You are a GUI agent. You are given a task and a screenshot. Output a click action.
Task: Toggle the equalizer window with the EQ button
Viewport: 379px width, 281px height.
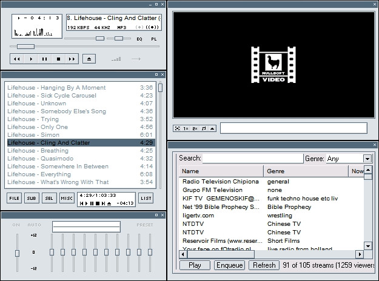coord(139,39)
